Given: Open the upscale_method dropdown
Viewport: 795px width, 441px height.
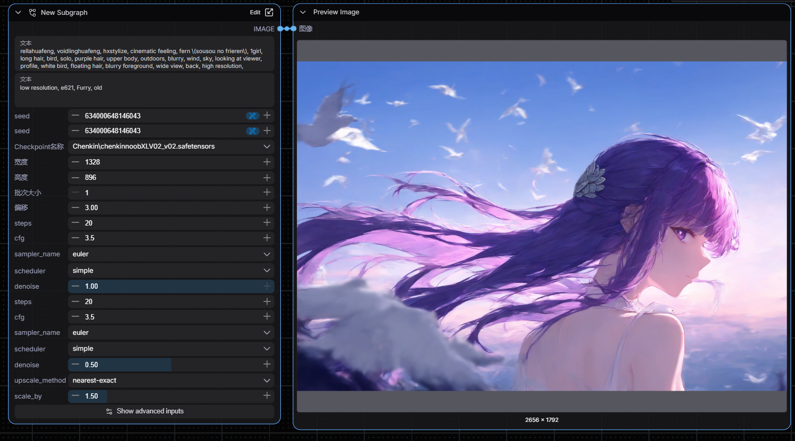Looking at the screenshot, I should [171, 381].
